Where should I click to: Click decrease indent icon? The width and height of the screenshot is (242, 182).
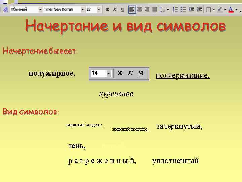click(191, 9)
